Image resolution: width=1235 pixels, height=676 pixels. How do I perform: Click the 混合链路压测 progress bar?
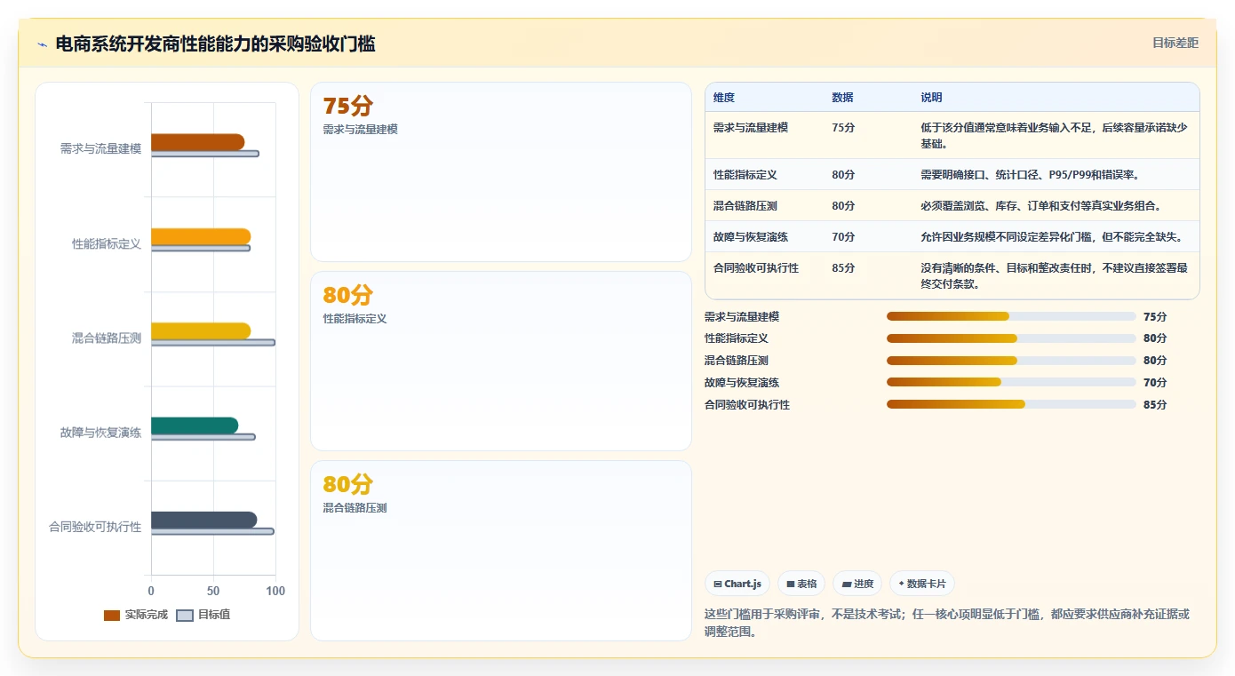point(1011,361)
